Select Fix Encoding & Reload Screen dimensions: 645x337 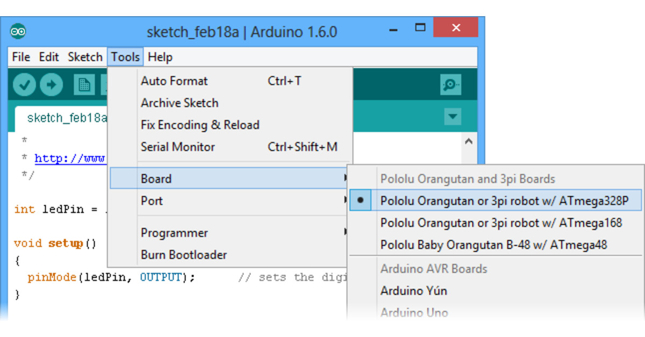click(200, 125)
